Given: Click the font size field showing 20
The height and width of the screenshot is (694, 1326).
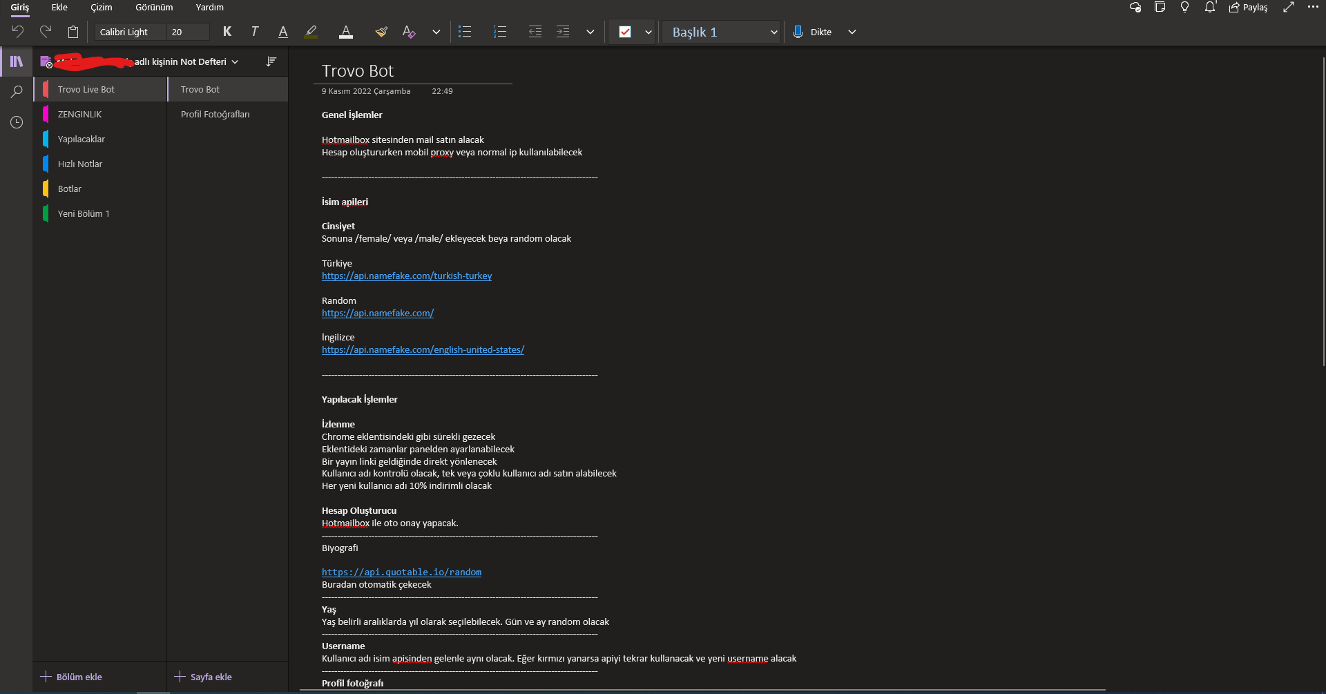Looking at the screenshot, I should [x=189, y=32].
